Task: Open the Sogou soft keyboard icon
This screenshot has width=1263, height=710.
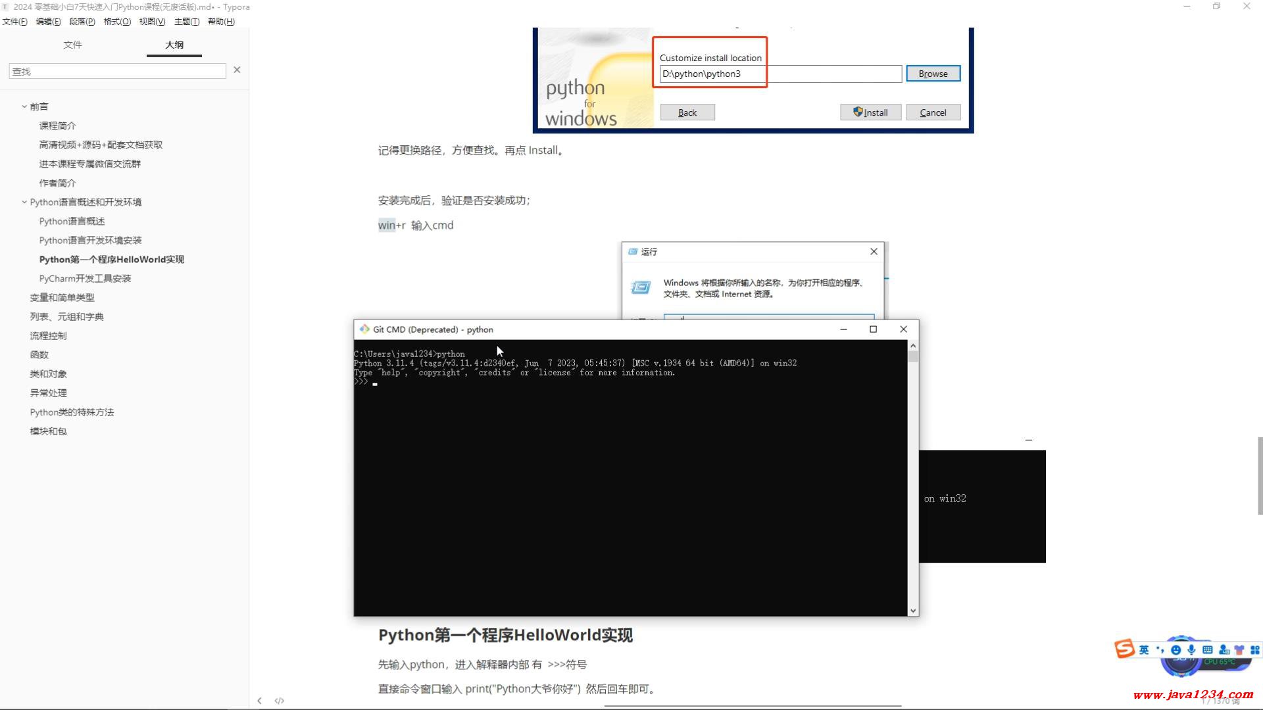Action: pyautogui.click(x=1207, y=650)
